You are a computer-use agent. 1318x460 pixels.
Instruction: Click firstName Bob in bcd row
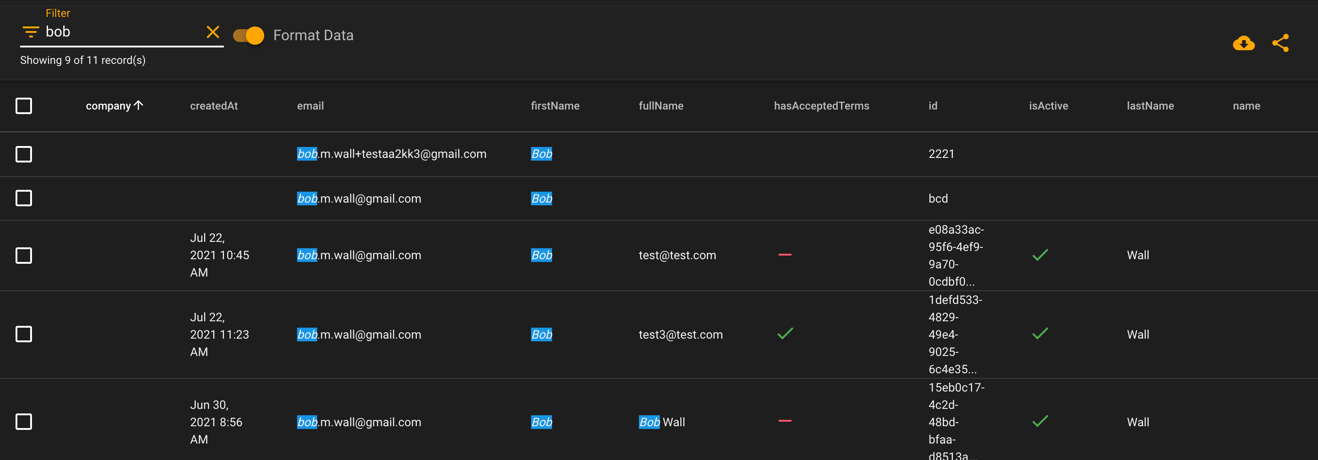(x=541, y=199)
